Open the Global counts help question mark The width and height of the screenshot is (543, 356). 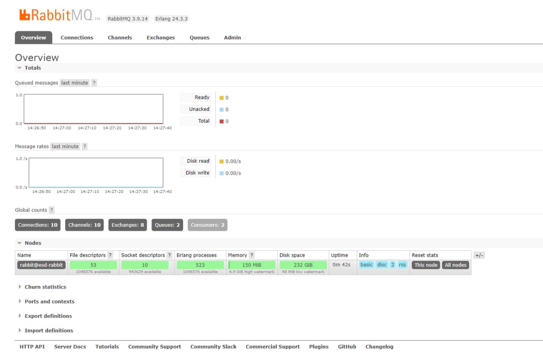pos(52,210)
